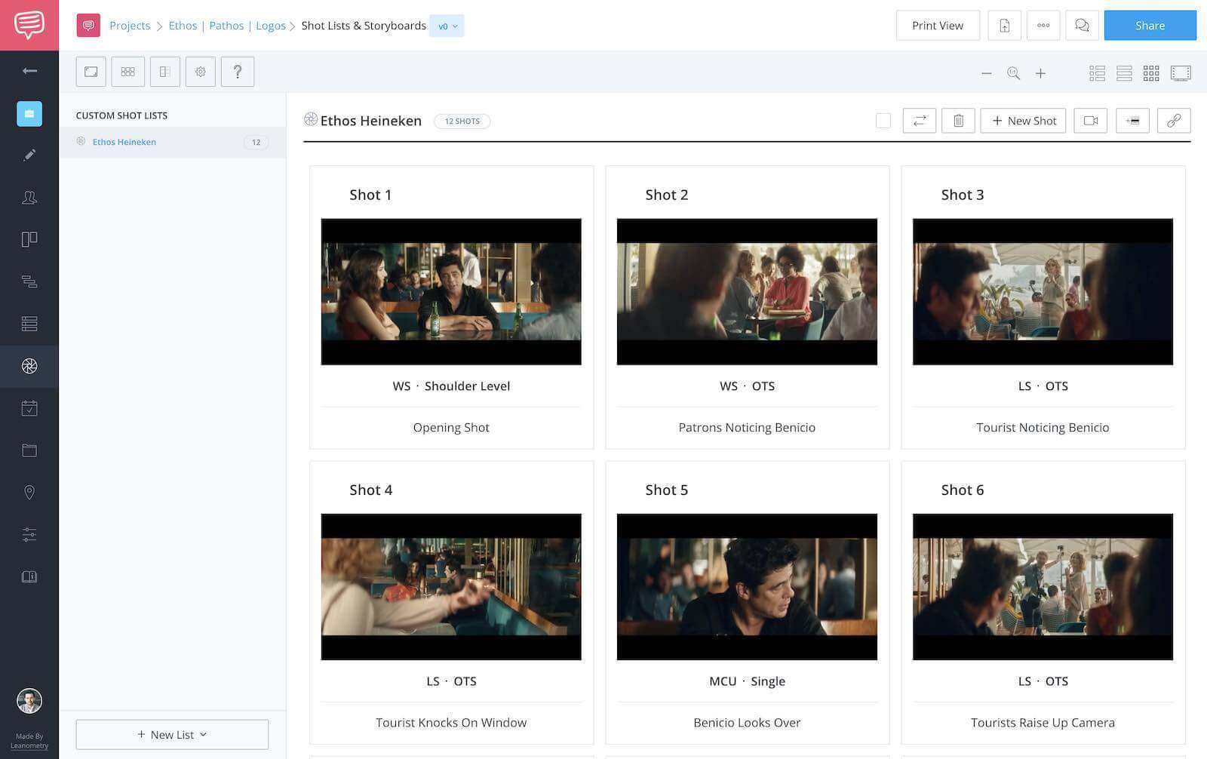Image resolution: width=1207 pixels, height=759 pixels.
Task: Open the Shot 3 storyboard thumbnail
Action: pyautogui.click(x=1043, y=291)
